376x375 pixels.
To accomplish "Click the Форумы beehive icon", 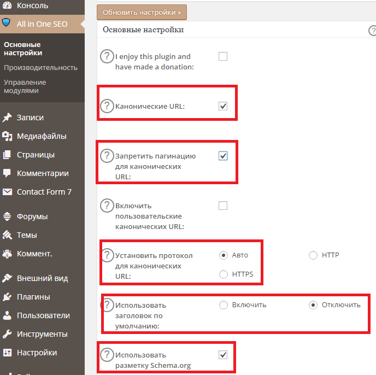I will [7, 216].
